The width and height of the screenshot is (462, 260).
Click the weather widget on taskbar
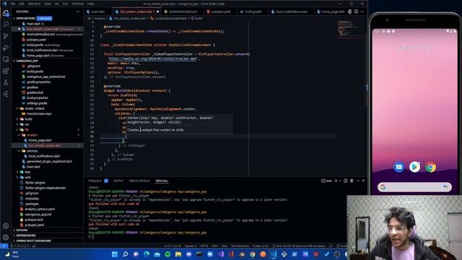point(12,254)
